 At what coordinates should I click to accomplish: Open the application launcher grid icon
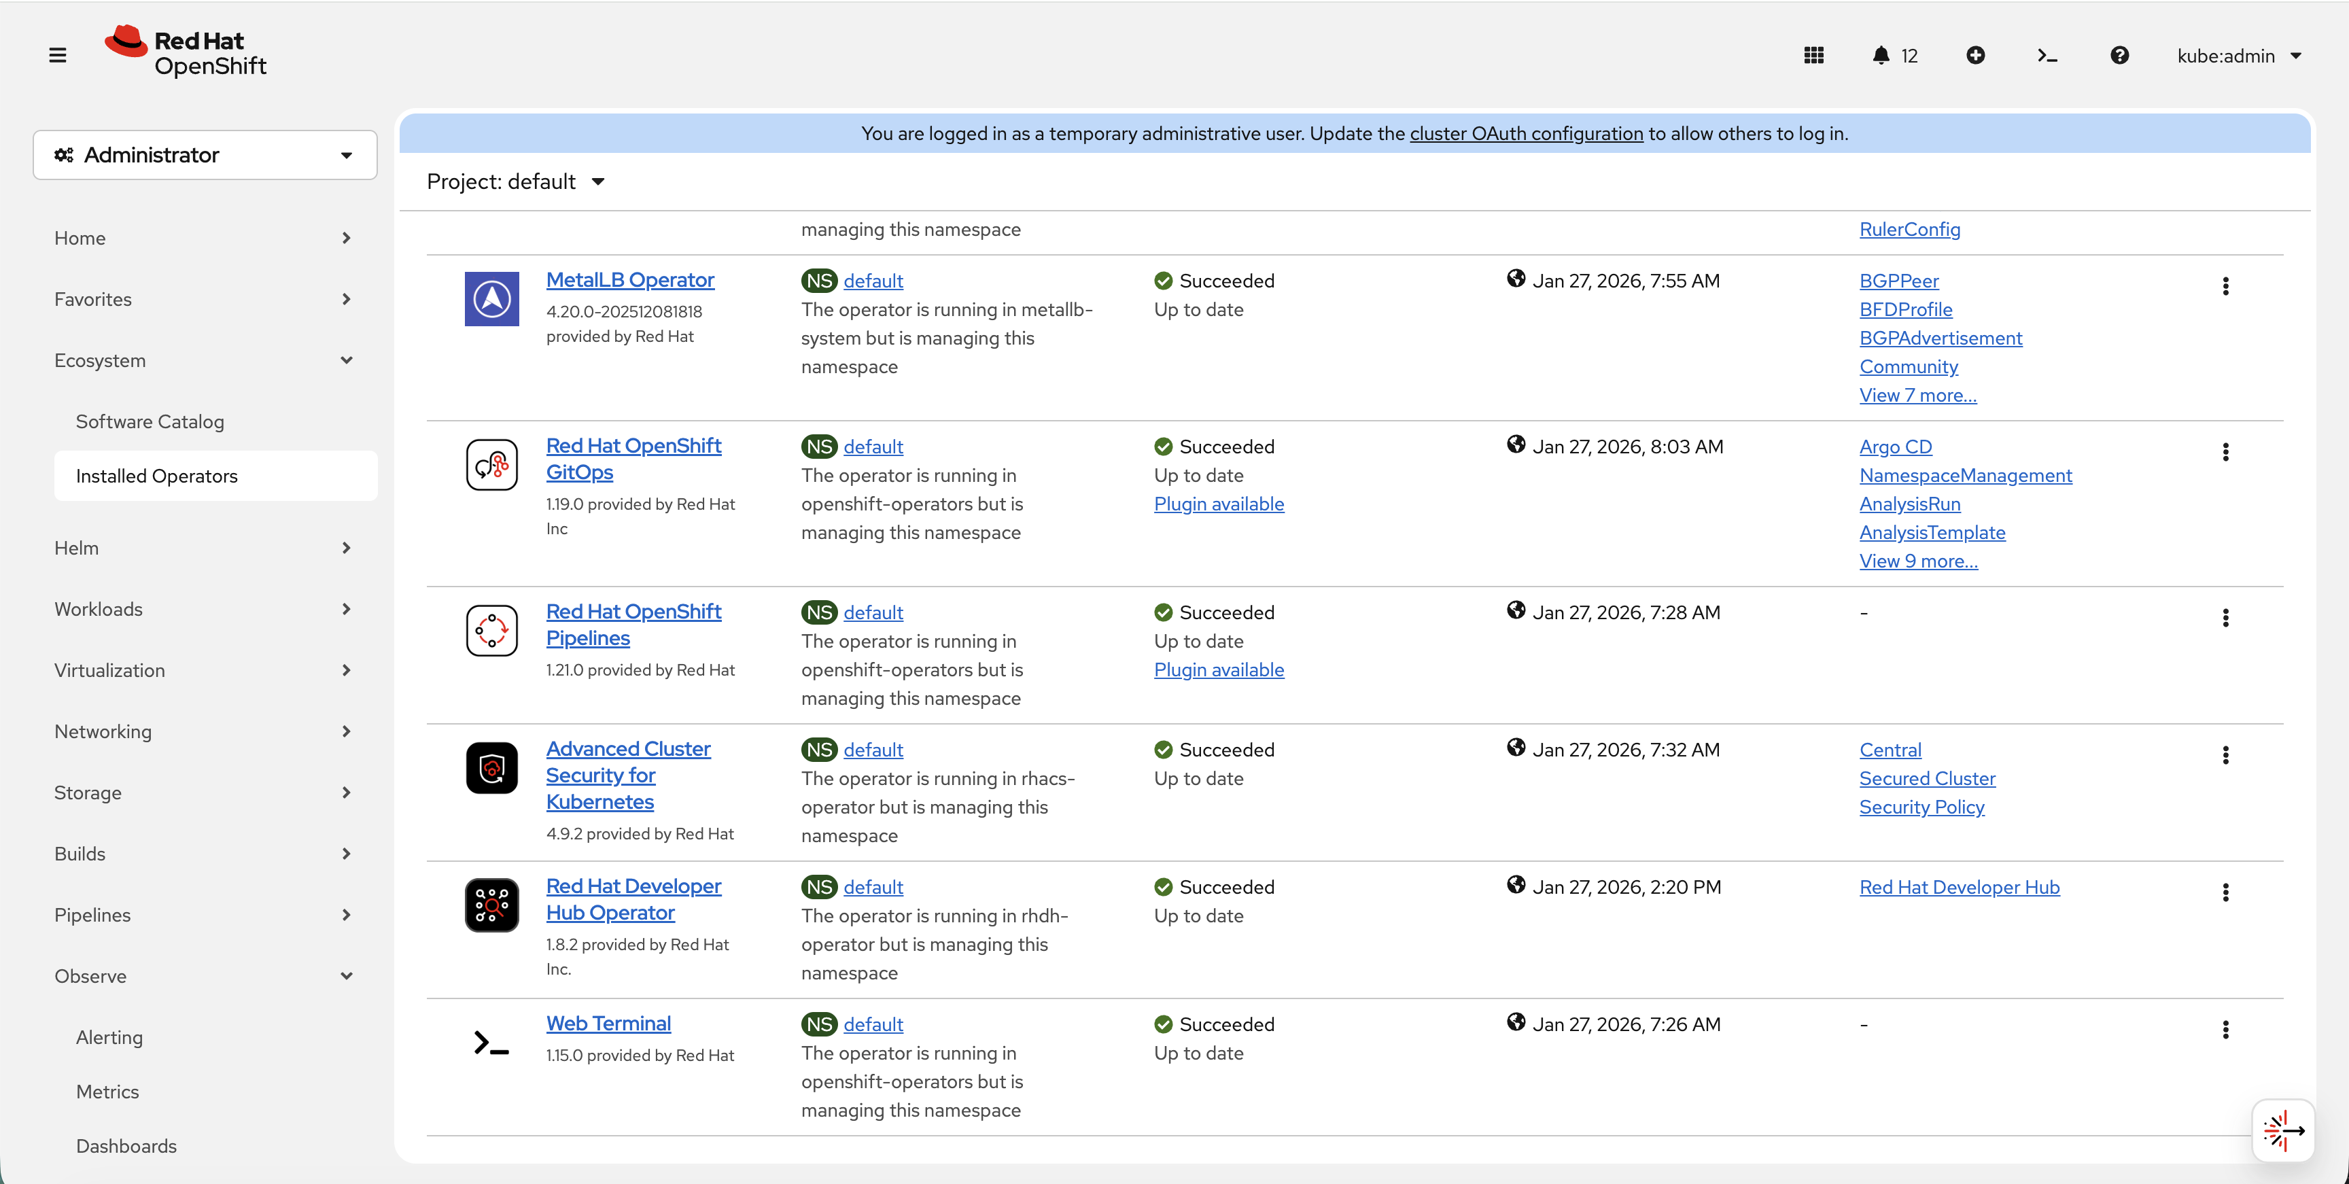point(1813,55)
